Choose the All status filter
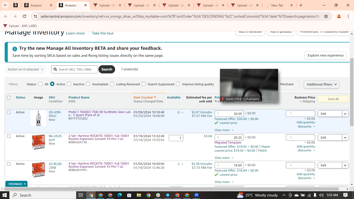 point(40,84)
